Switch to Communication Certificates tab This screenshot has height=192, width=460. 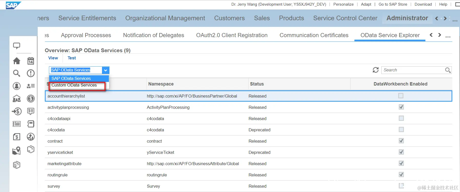[314, 35]
